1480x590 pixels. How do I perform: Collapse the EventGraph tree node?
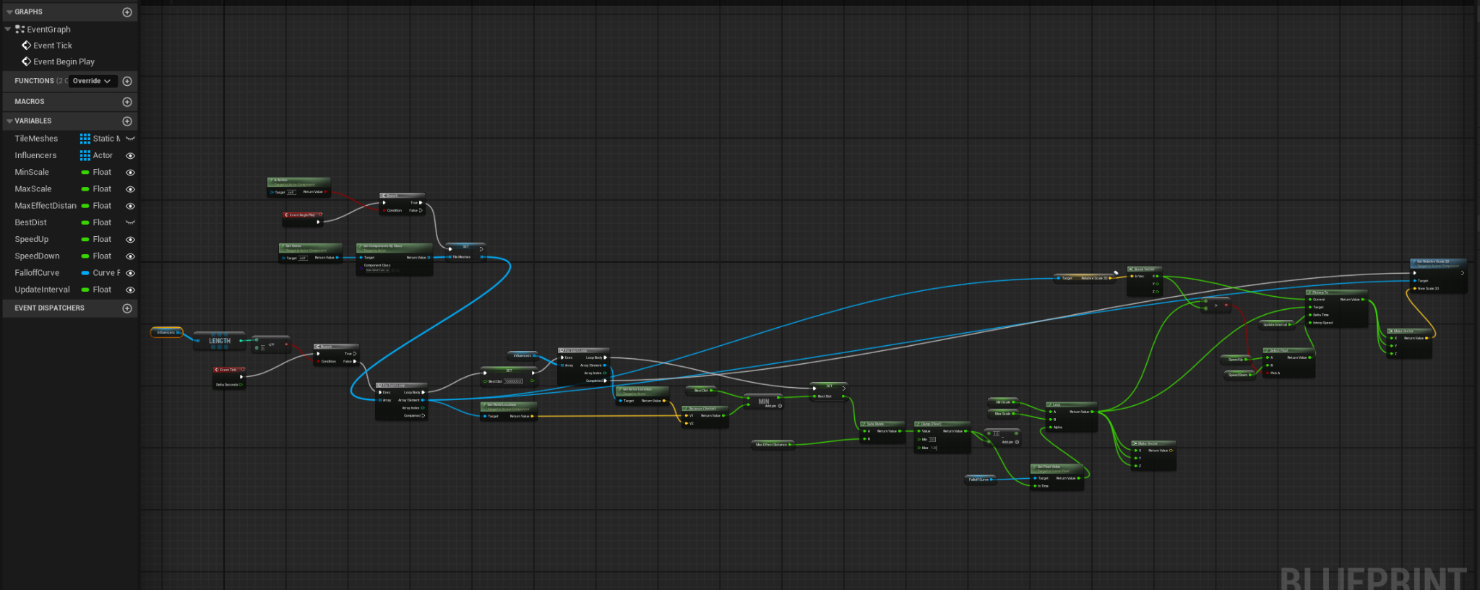[8, 30]
